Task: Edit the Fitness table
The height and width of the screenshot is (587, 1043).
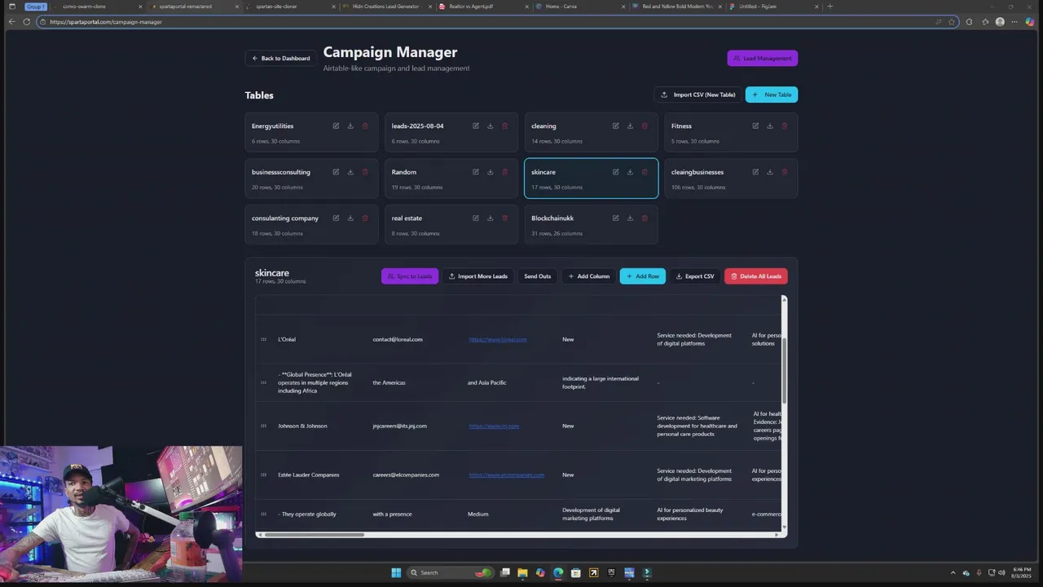Action: tap(755, 126)
